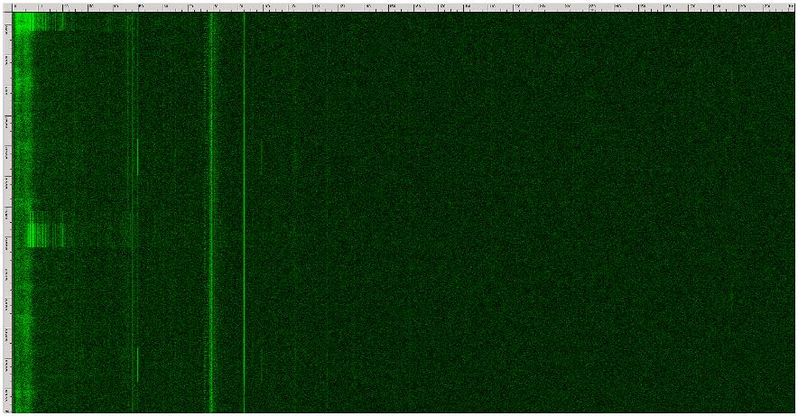This screenshot has height=416, width=798.
Task: Click the top of the strongest signal line
Action: [210, 15]
